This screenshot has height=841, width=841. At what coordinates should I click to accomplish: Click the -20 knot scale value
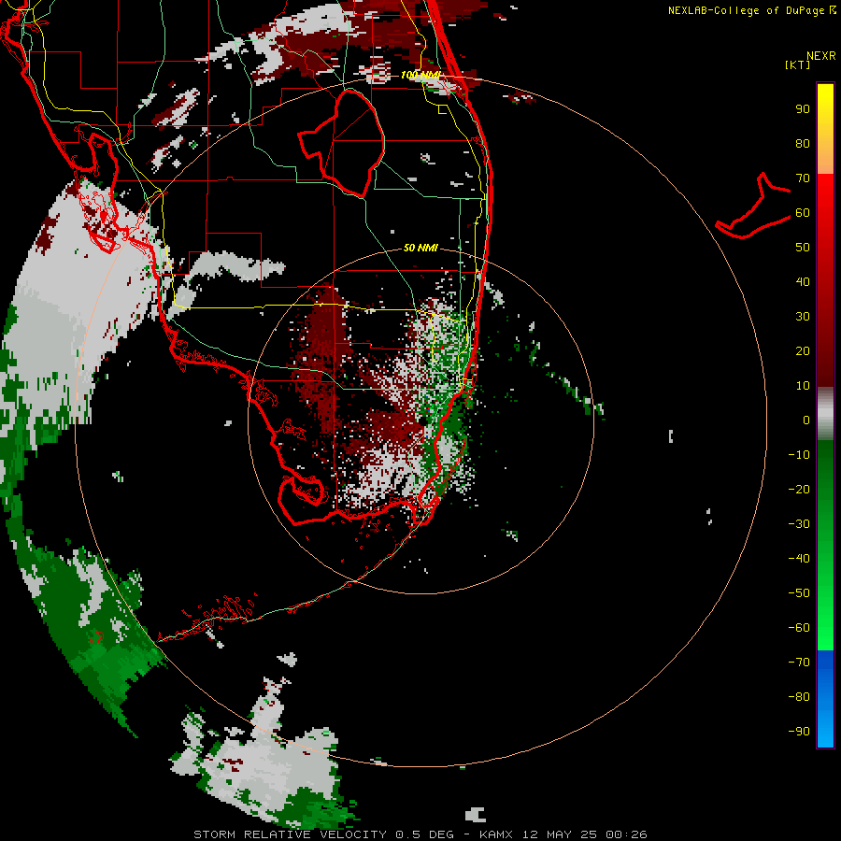tap(799, 490)
